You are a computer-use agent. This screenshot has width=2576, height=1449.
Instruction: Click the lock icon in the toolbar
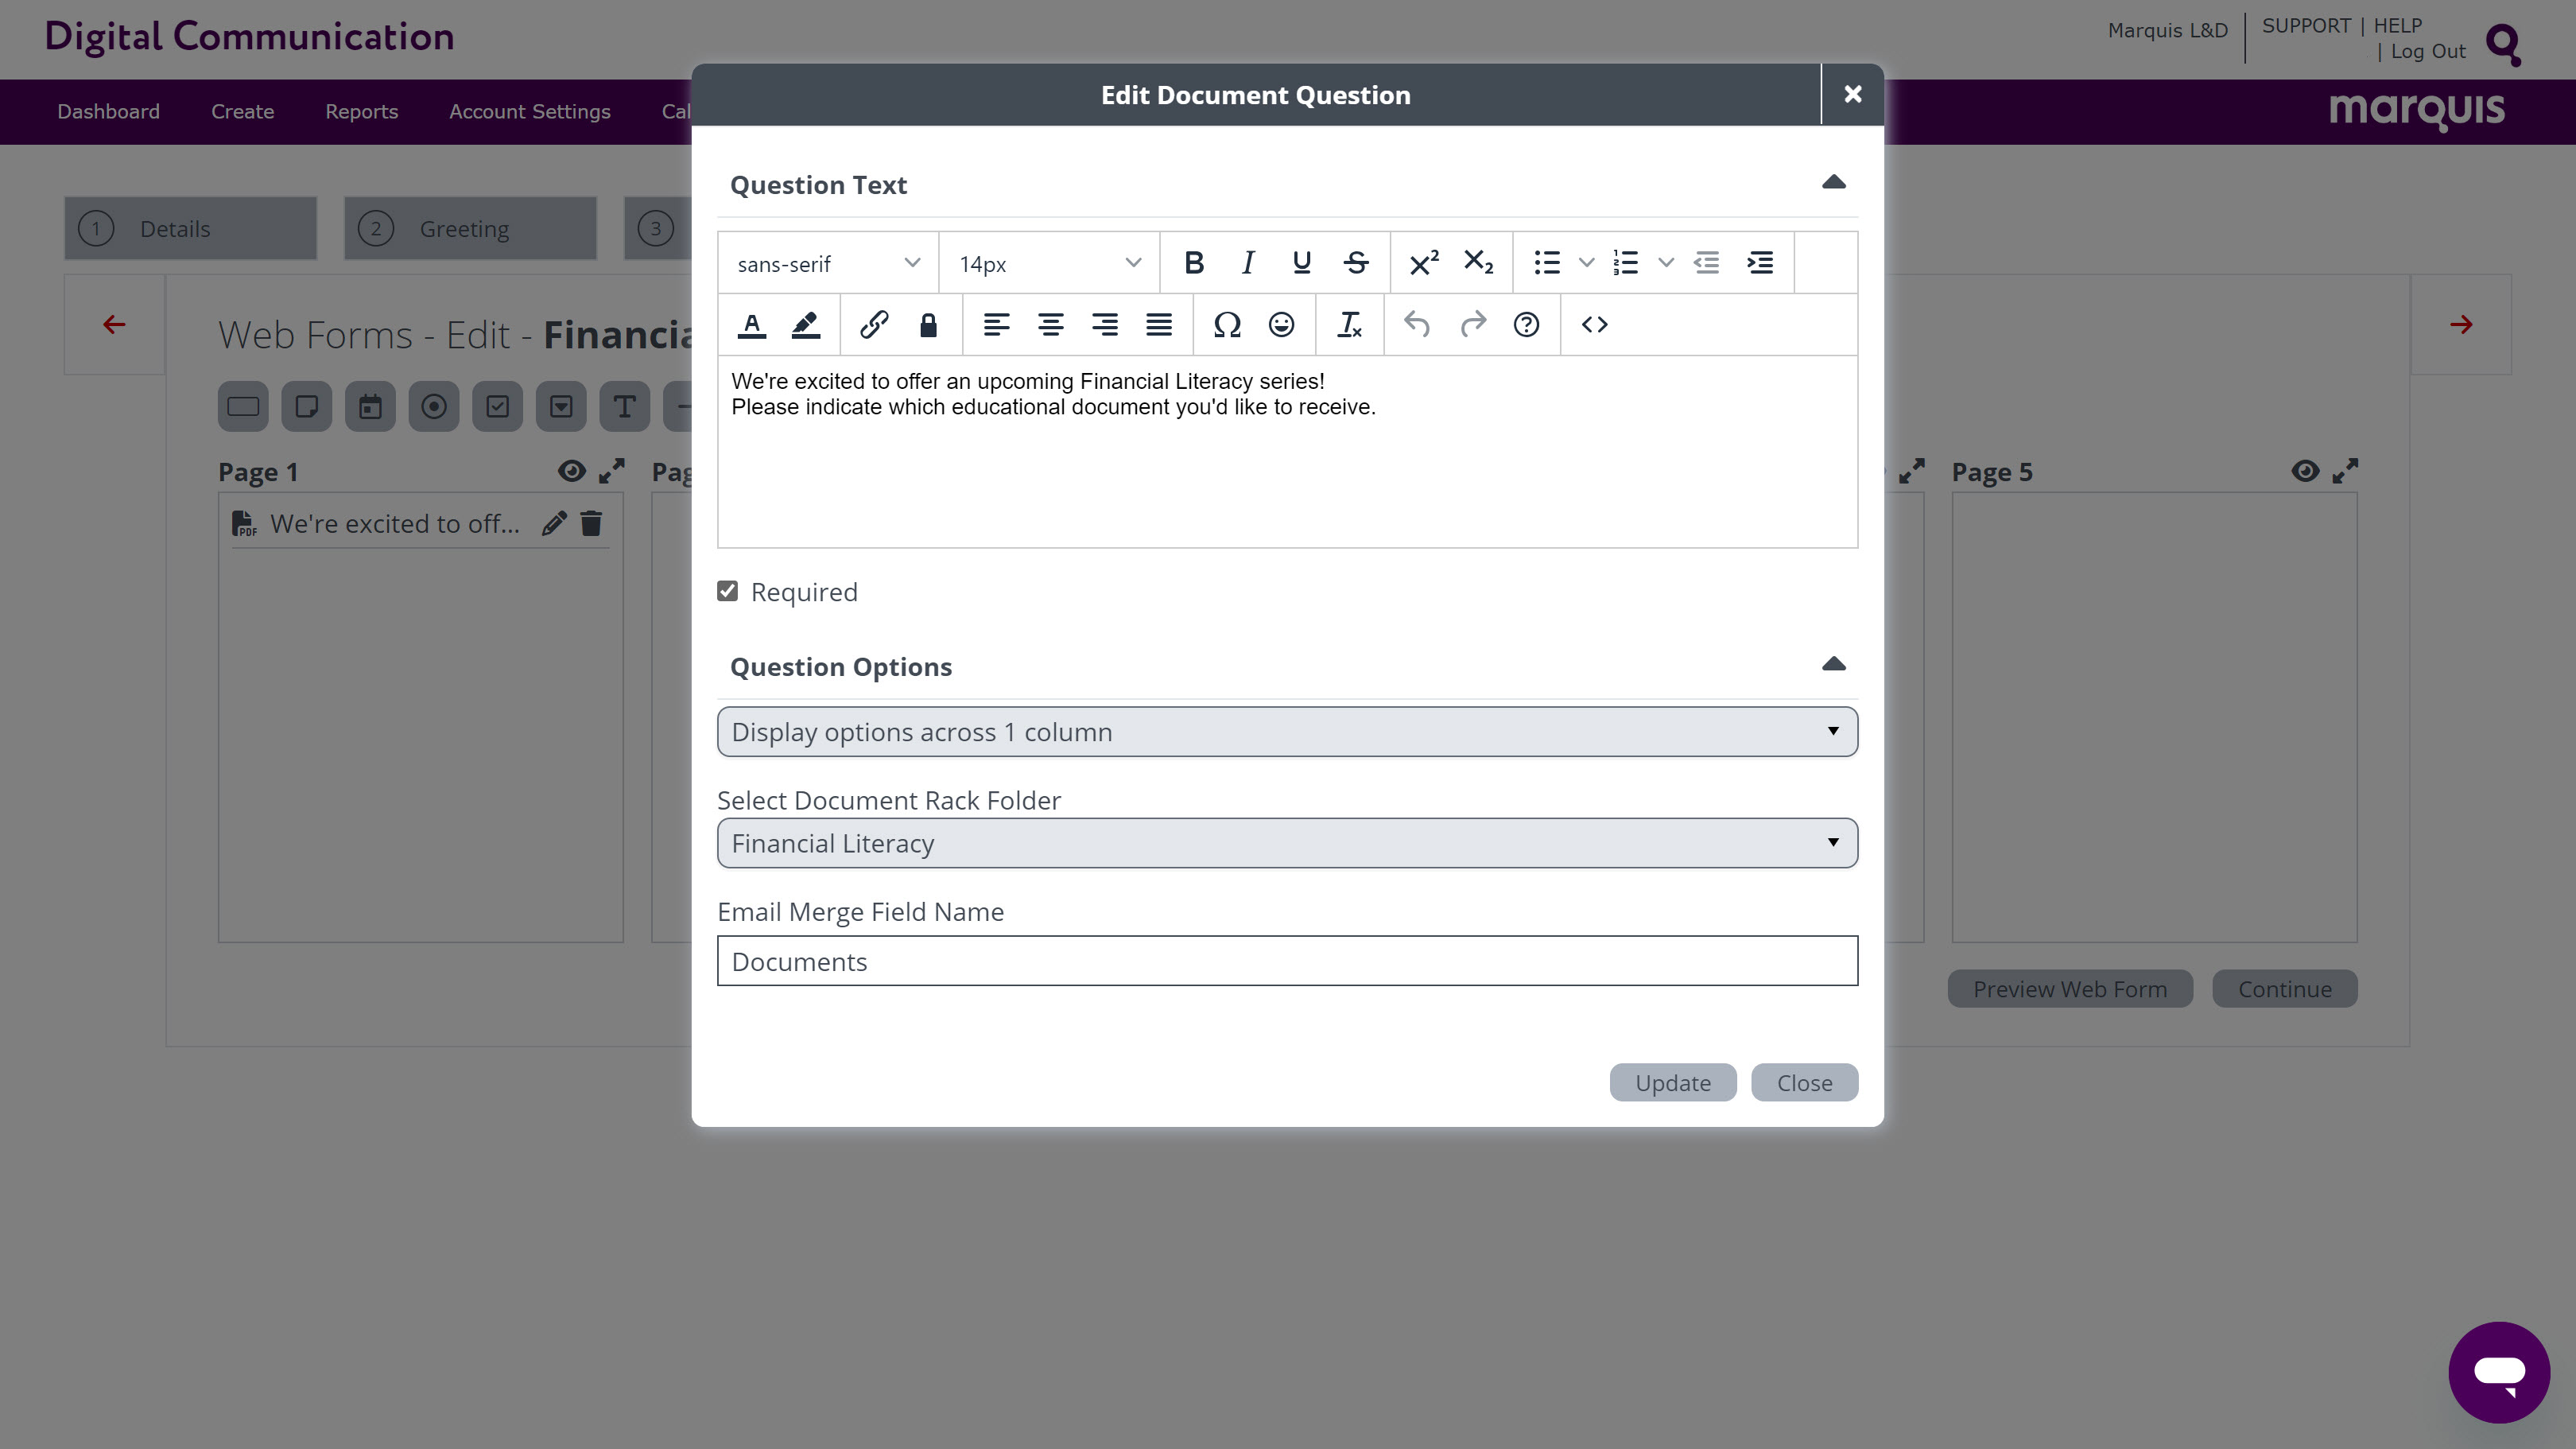click(x=928, y=325)
